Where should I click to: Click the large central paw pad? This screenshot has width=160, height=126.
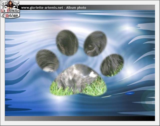coord(78,80)
